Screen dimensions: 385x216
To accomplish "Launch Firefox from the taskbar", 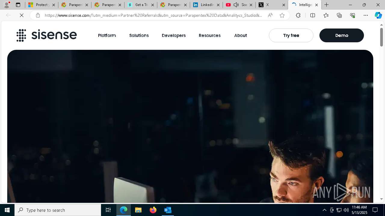I will coord(153,210).
